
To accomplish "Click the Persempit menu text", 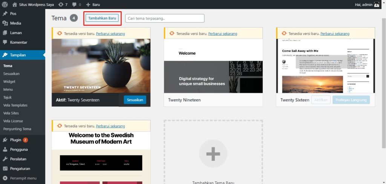I will coord(23,178).
